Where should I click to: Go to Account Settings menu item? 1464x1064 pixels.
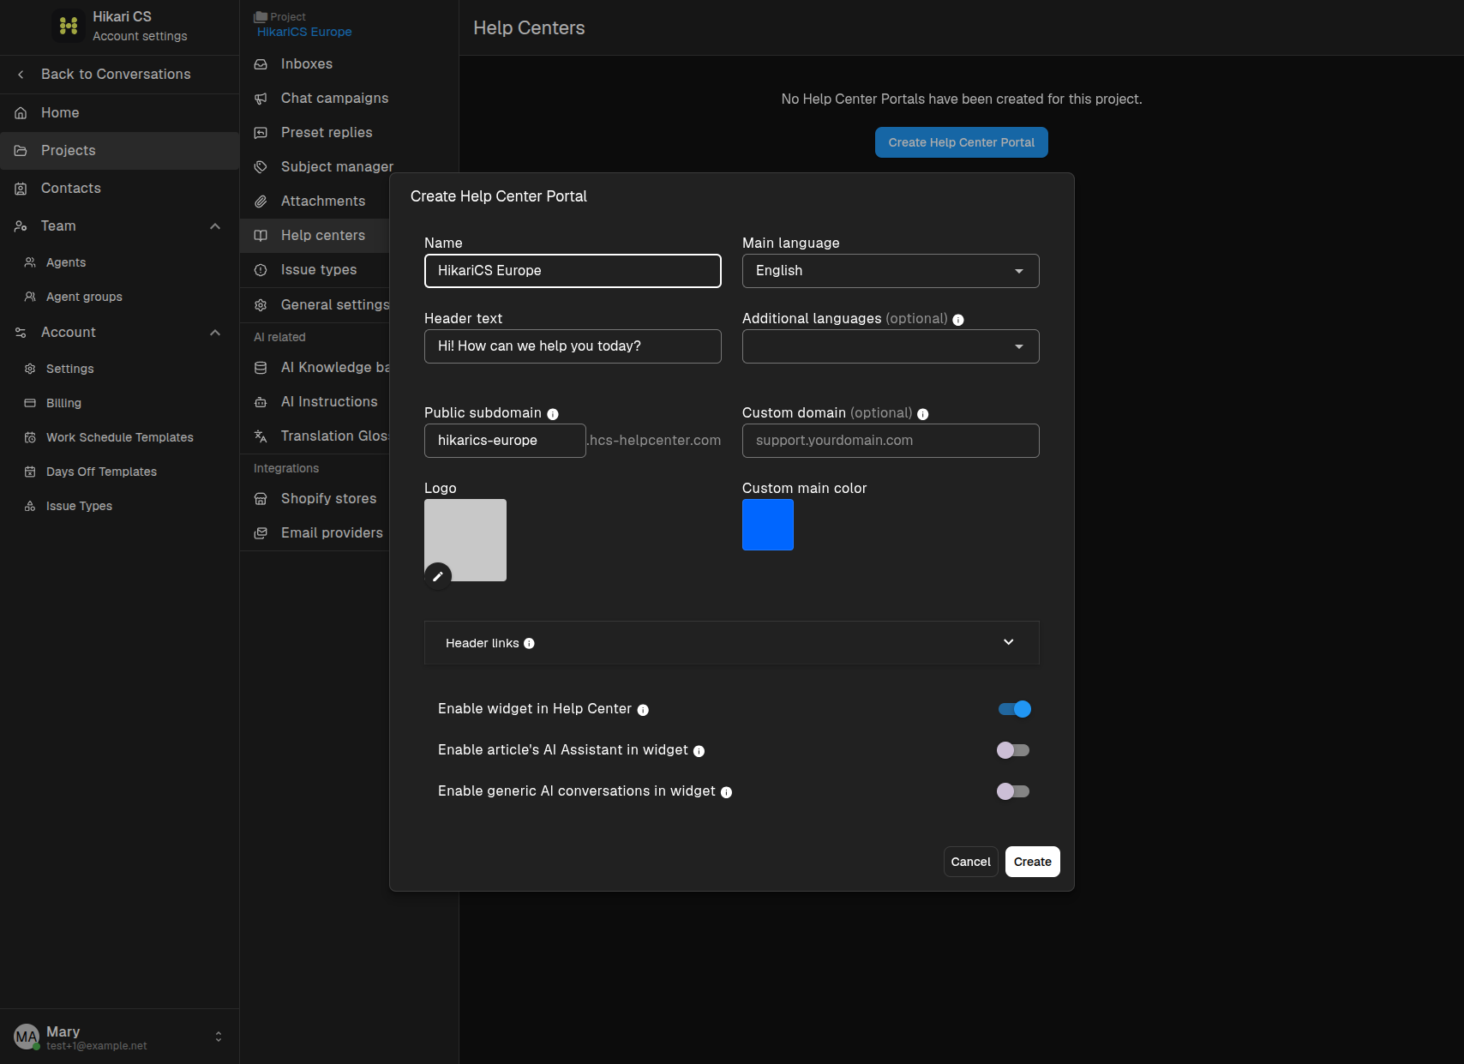[x=70, y=369]
